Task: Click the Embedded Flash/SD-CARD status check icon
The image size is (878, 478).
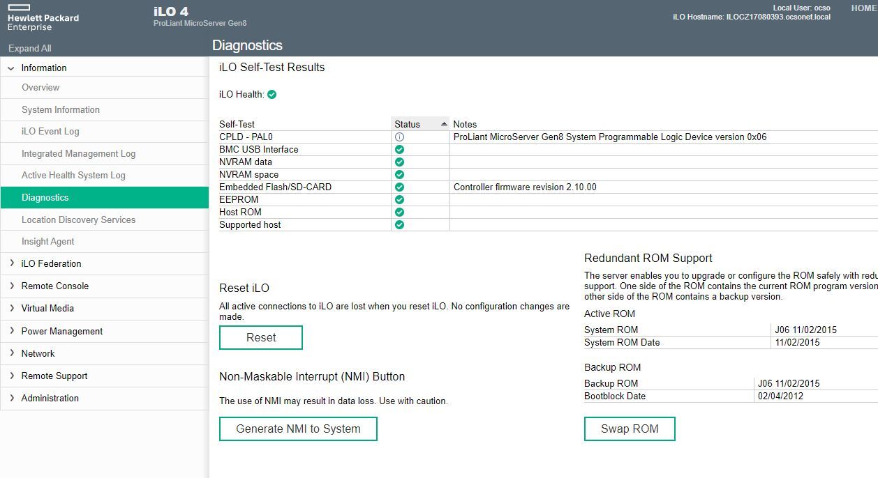Action: [x=400, y=187]
